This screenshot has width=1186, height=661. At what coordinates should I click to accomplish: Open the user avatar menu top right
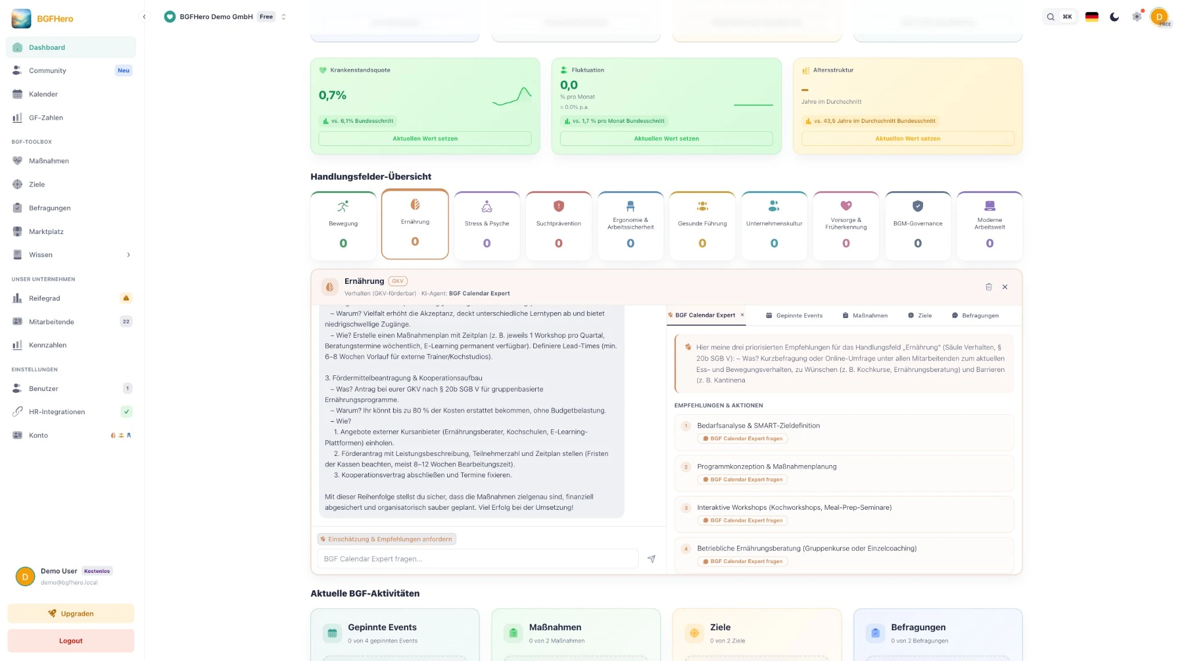tap(1159, 17)
